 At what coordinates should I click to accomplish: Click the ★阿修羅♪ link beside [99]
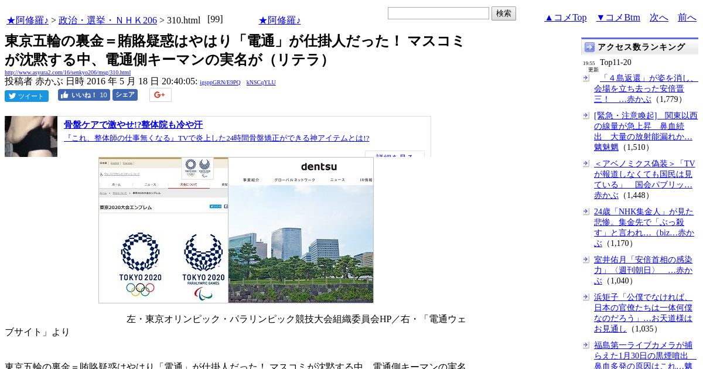point(279,20)
